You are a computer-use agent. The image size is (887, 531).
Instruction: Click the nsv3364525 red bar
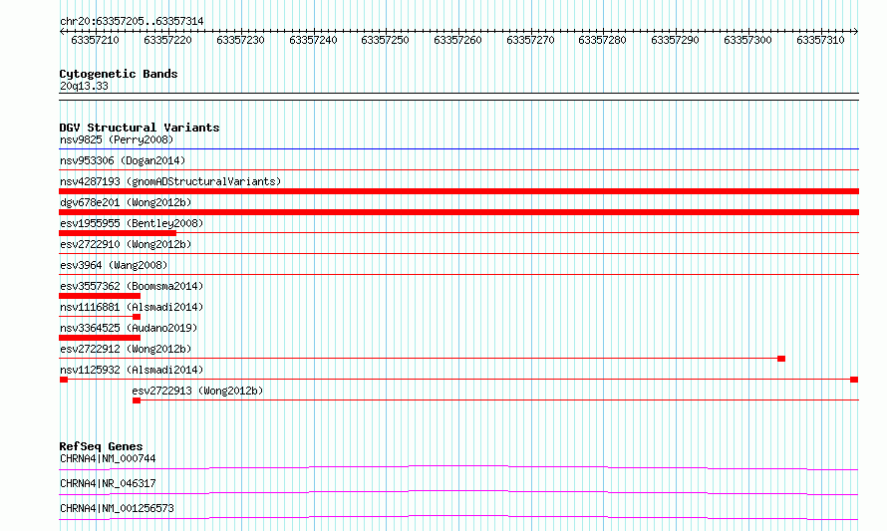(x=100, y=338)
